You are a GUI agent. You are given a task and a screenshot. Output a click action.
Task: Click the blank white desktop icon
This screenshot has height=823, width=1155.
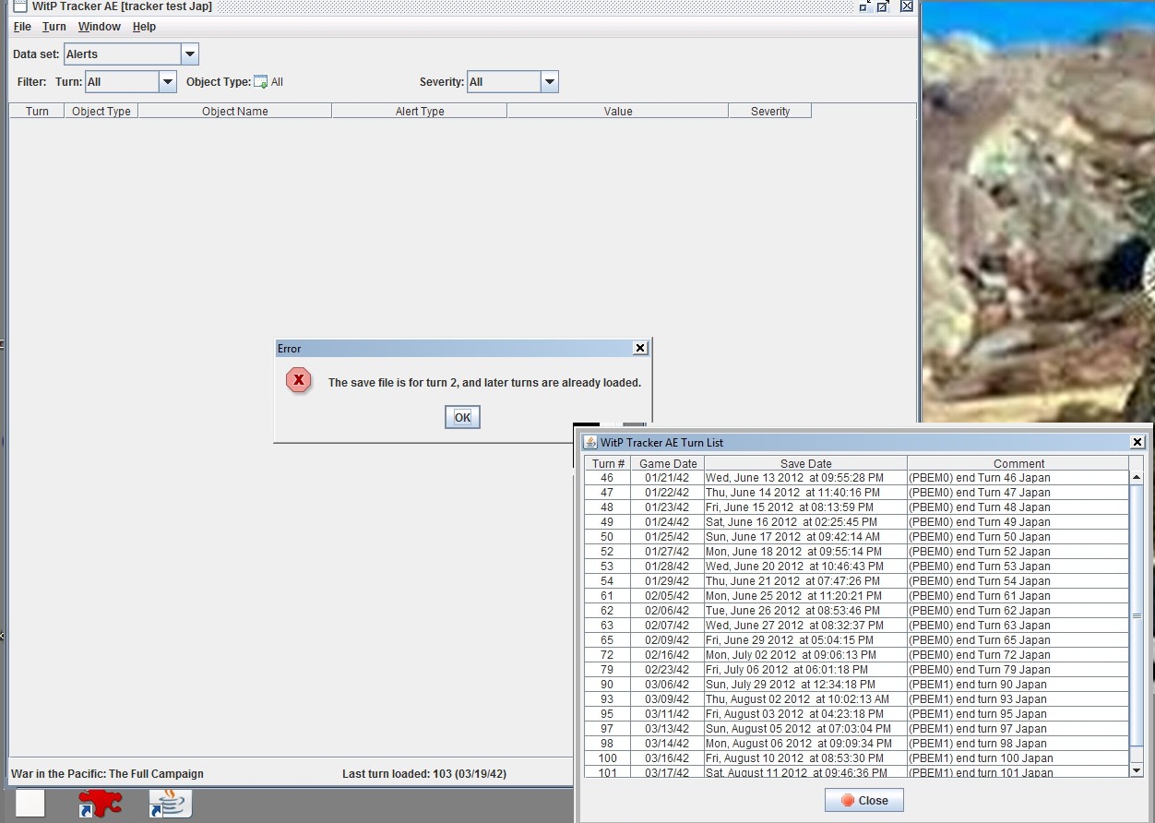(x=30, y=803)
